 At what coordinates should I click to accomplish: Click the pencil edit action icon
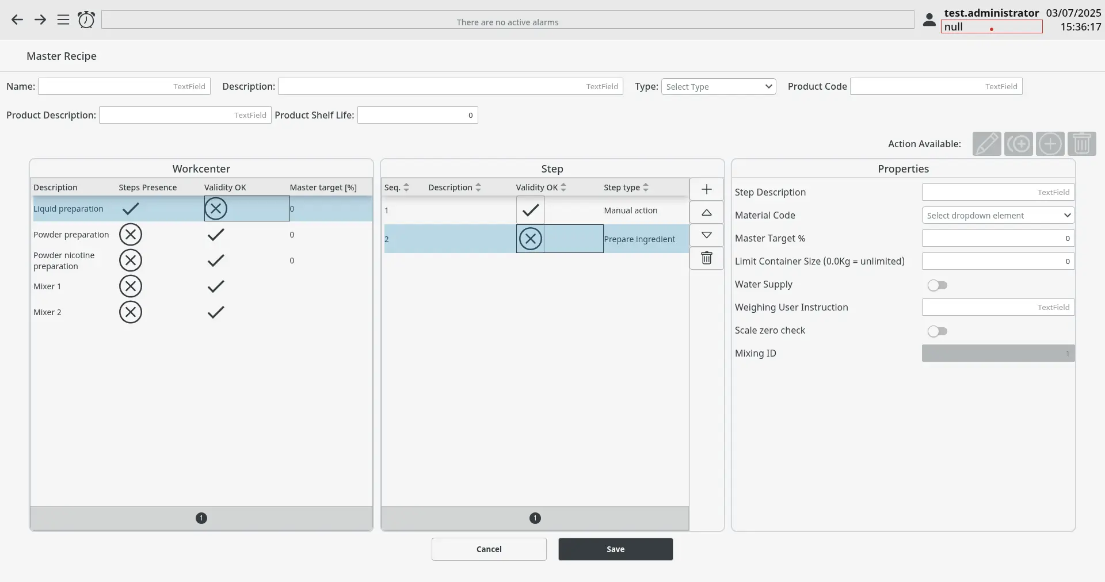point(986,144)
